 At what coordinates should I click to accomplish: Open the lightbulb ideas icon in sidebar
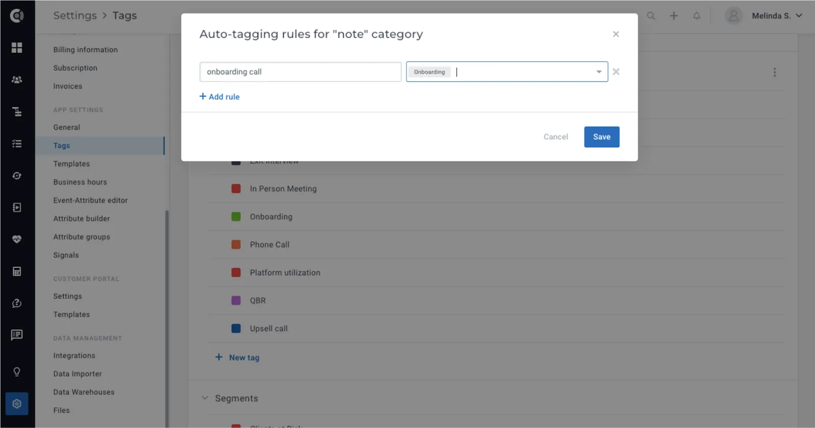17,372
